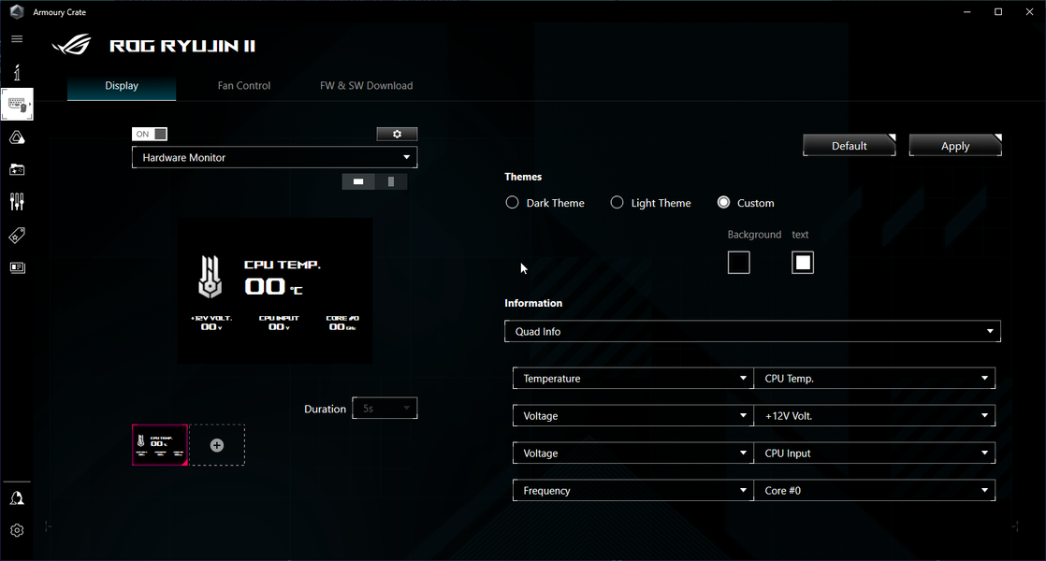Switch to FW & SW Download tab
This screenshot has width=1046, height=561.
(x=366, y=86)
